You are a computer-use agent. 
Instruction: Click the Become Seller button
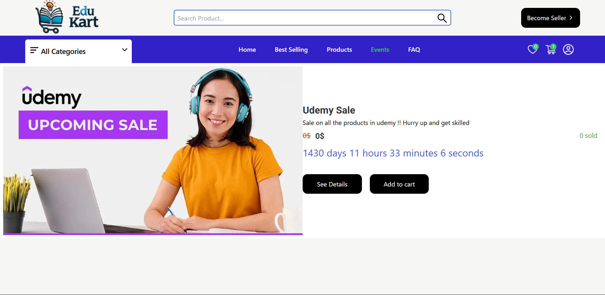click(550, 18)
